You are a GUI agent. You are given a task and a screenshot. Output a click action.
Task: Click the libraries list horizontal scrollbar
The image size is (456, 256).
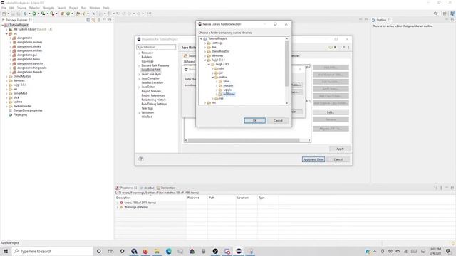tap(244, 140)
